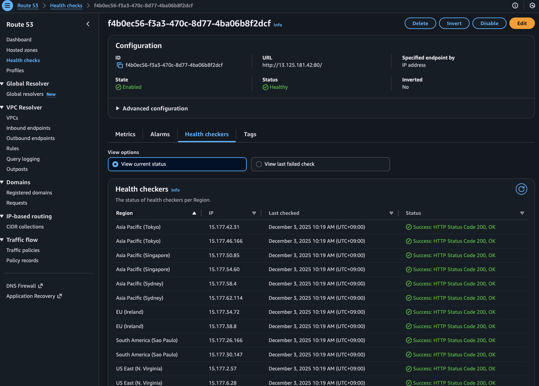Select View last failed check option

[x=259, y=164]
